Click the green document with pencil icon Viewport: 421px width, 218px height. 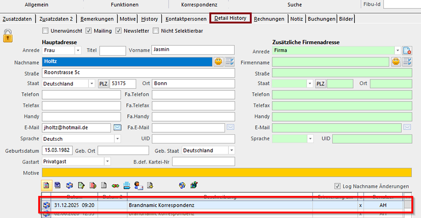pos(81,185)
